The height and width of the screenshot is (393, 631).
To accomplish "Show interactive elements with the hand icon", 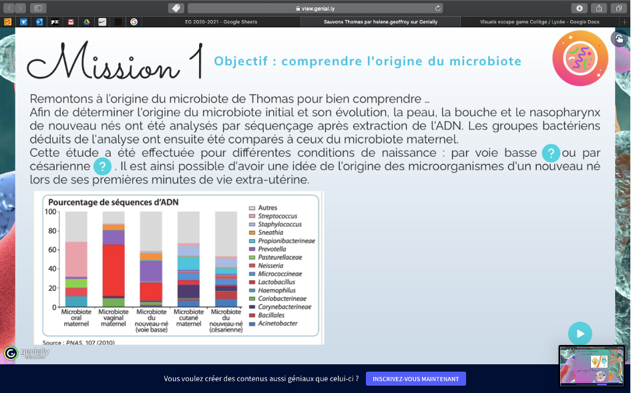I will 619,39.
